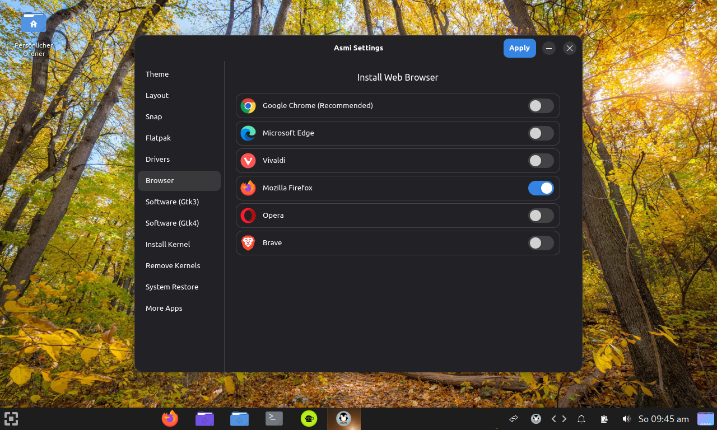
Task: Open the Theme settings section
Action: (x=157, y=74)
